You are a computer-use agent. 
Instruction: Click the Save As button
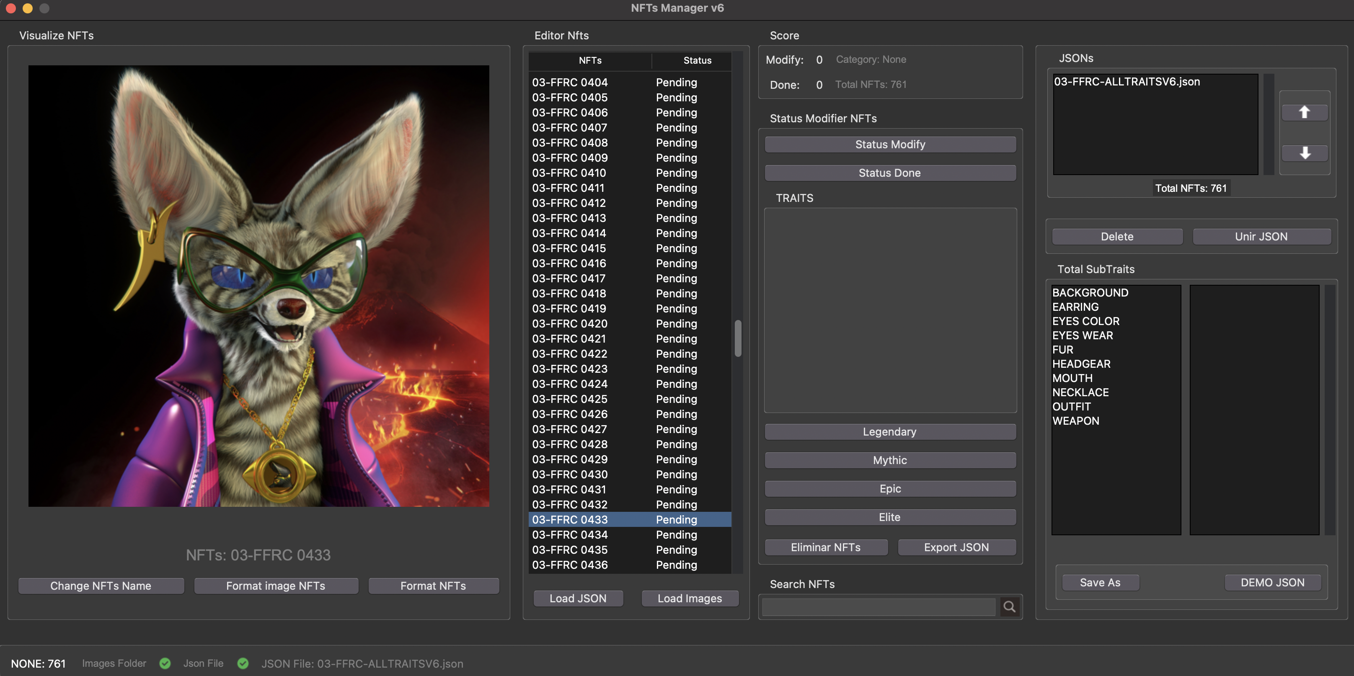1100,583
